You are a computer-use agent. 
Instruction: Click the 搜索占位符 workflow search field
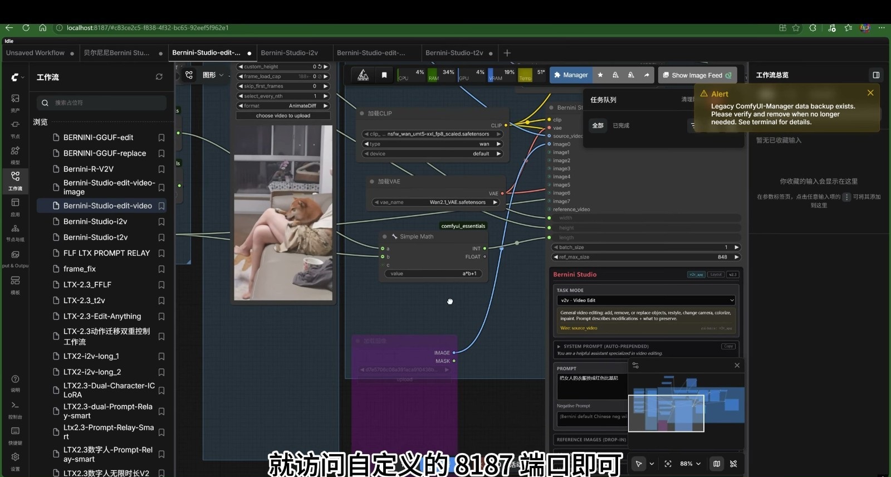(101, 103)
